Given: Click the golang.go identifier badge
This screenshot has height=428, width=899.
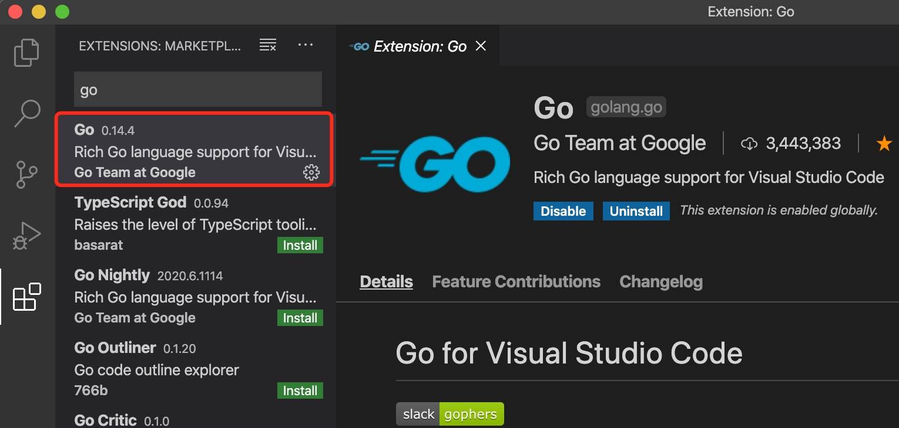Looking at the screenshot, I should (626, 107).
